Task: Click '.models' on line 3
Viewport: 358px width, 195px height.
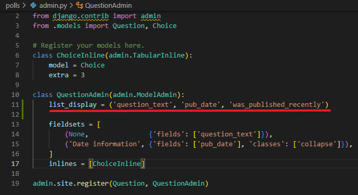Action: pyautogui.click(x=67, y=26)
